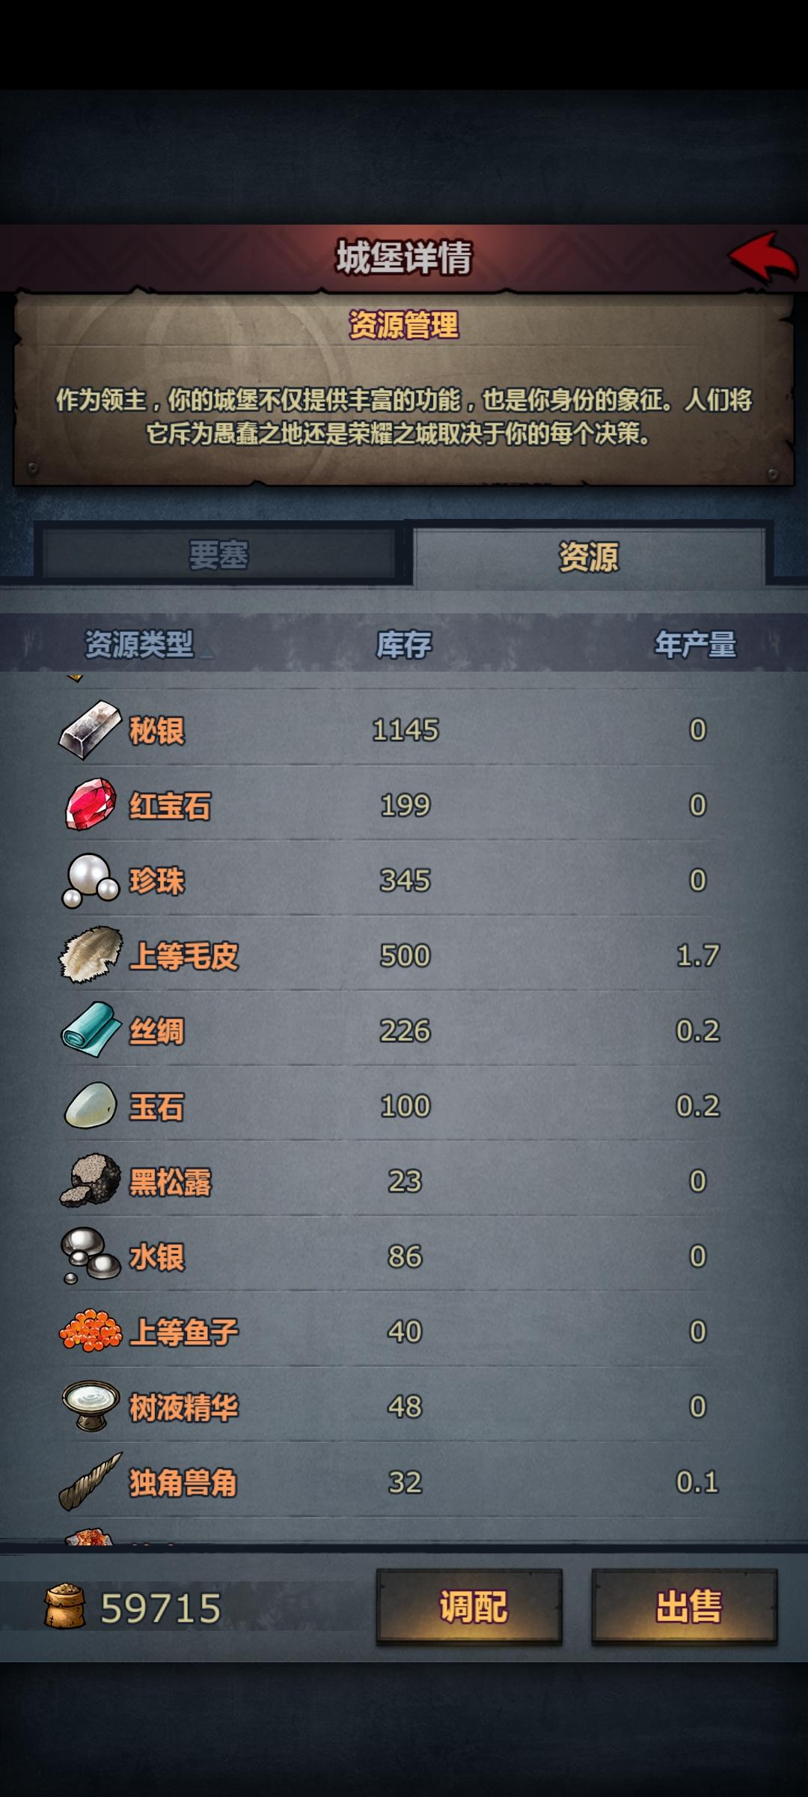Tap the gold sack currency icon

(64, 1607)
